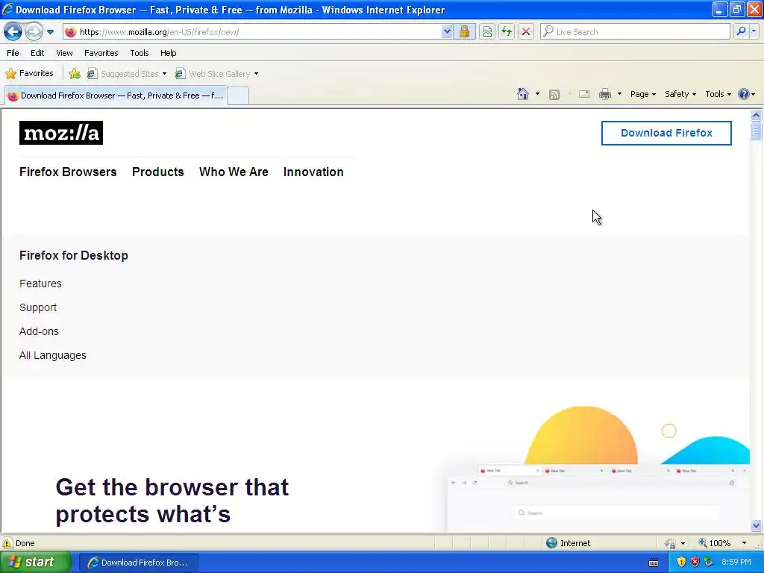The image size is (764, 573).
Task: Click the vertical scrollbar thumb
Action: pos(757,131)
